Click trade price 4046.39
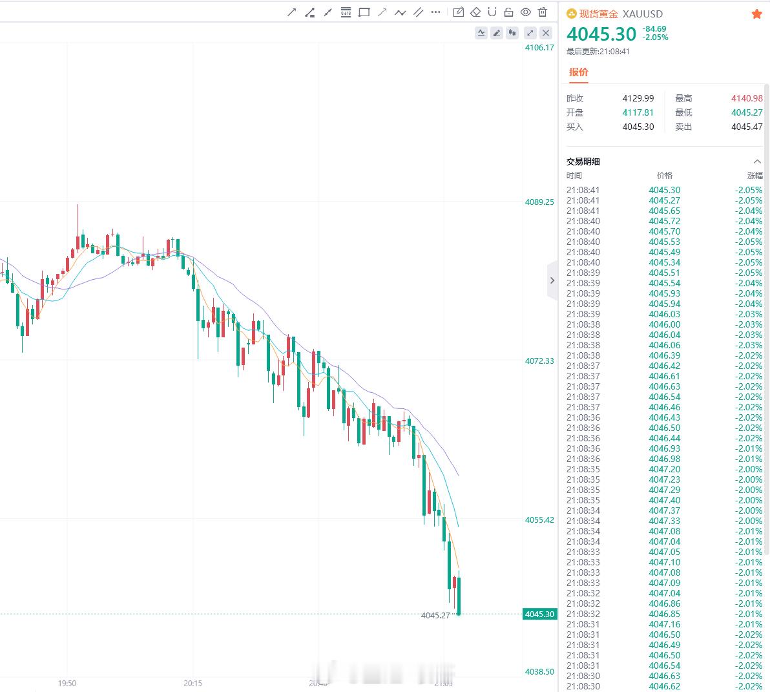 click(665, 355)
